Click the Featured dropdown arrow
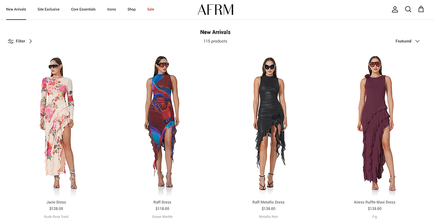This screenshot has height=221, width=434. pos(418,41)
